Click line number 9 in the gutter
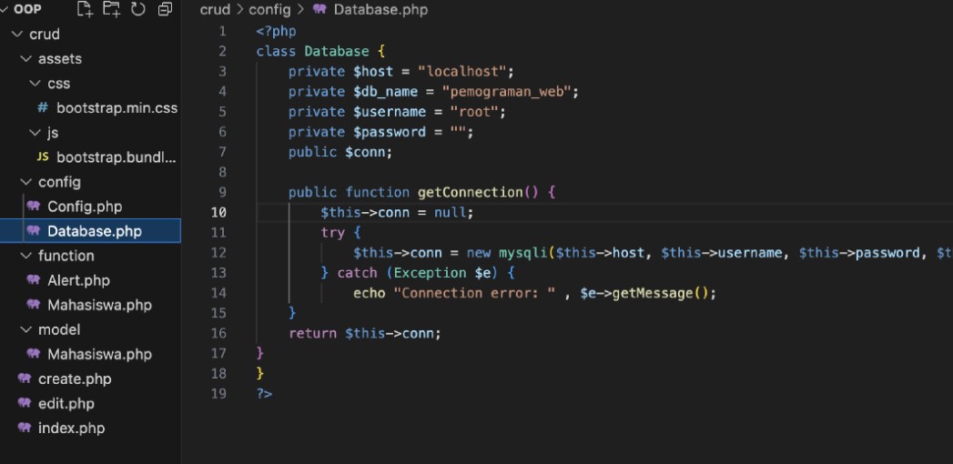The width and height of the screenshot is (953, 464). [x=222, y=193]
